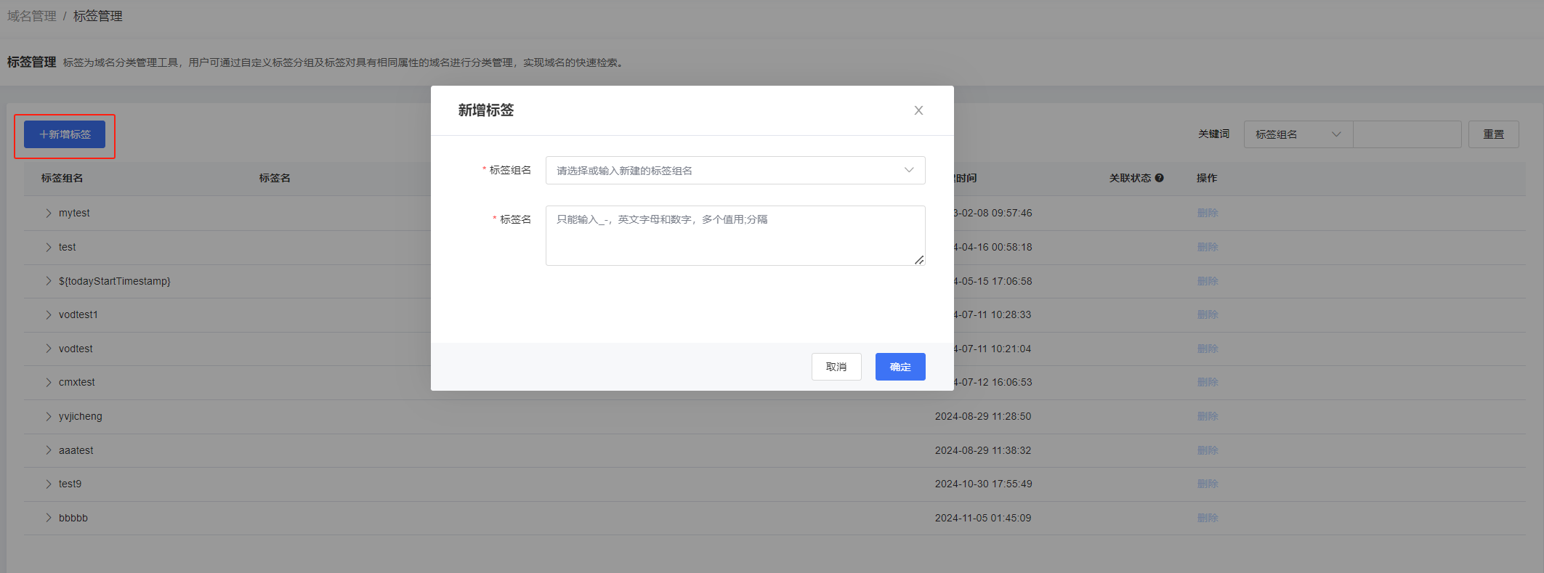Close the 新增标签 dialog with X
1544x573 pixels.
coord(918,110)
